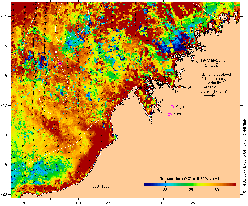Viewport: 248px width, 206px height.
Task: Click the 28 degree colorbar label
Action: (165, 190)
